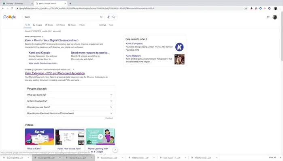Expand How do you download Kami on Chromebook
The image size is (283, 161).
point(70,113)
